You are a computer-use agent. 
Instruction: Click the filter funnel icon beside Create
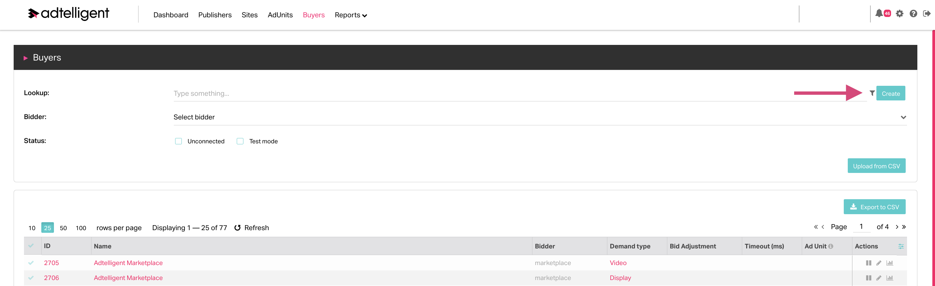(872, 93)
